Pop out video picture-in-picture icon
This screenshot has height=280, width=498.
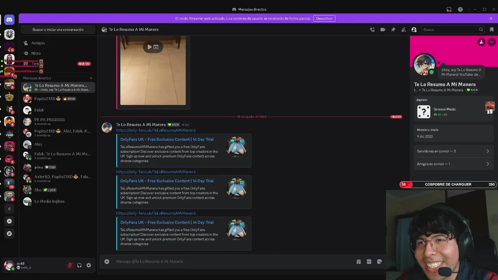156,47
